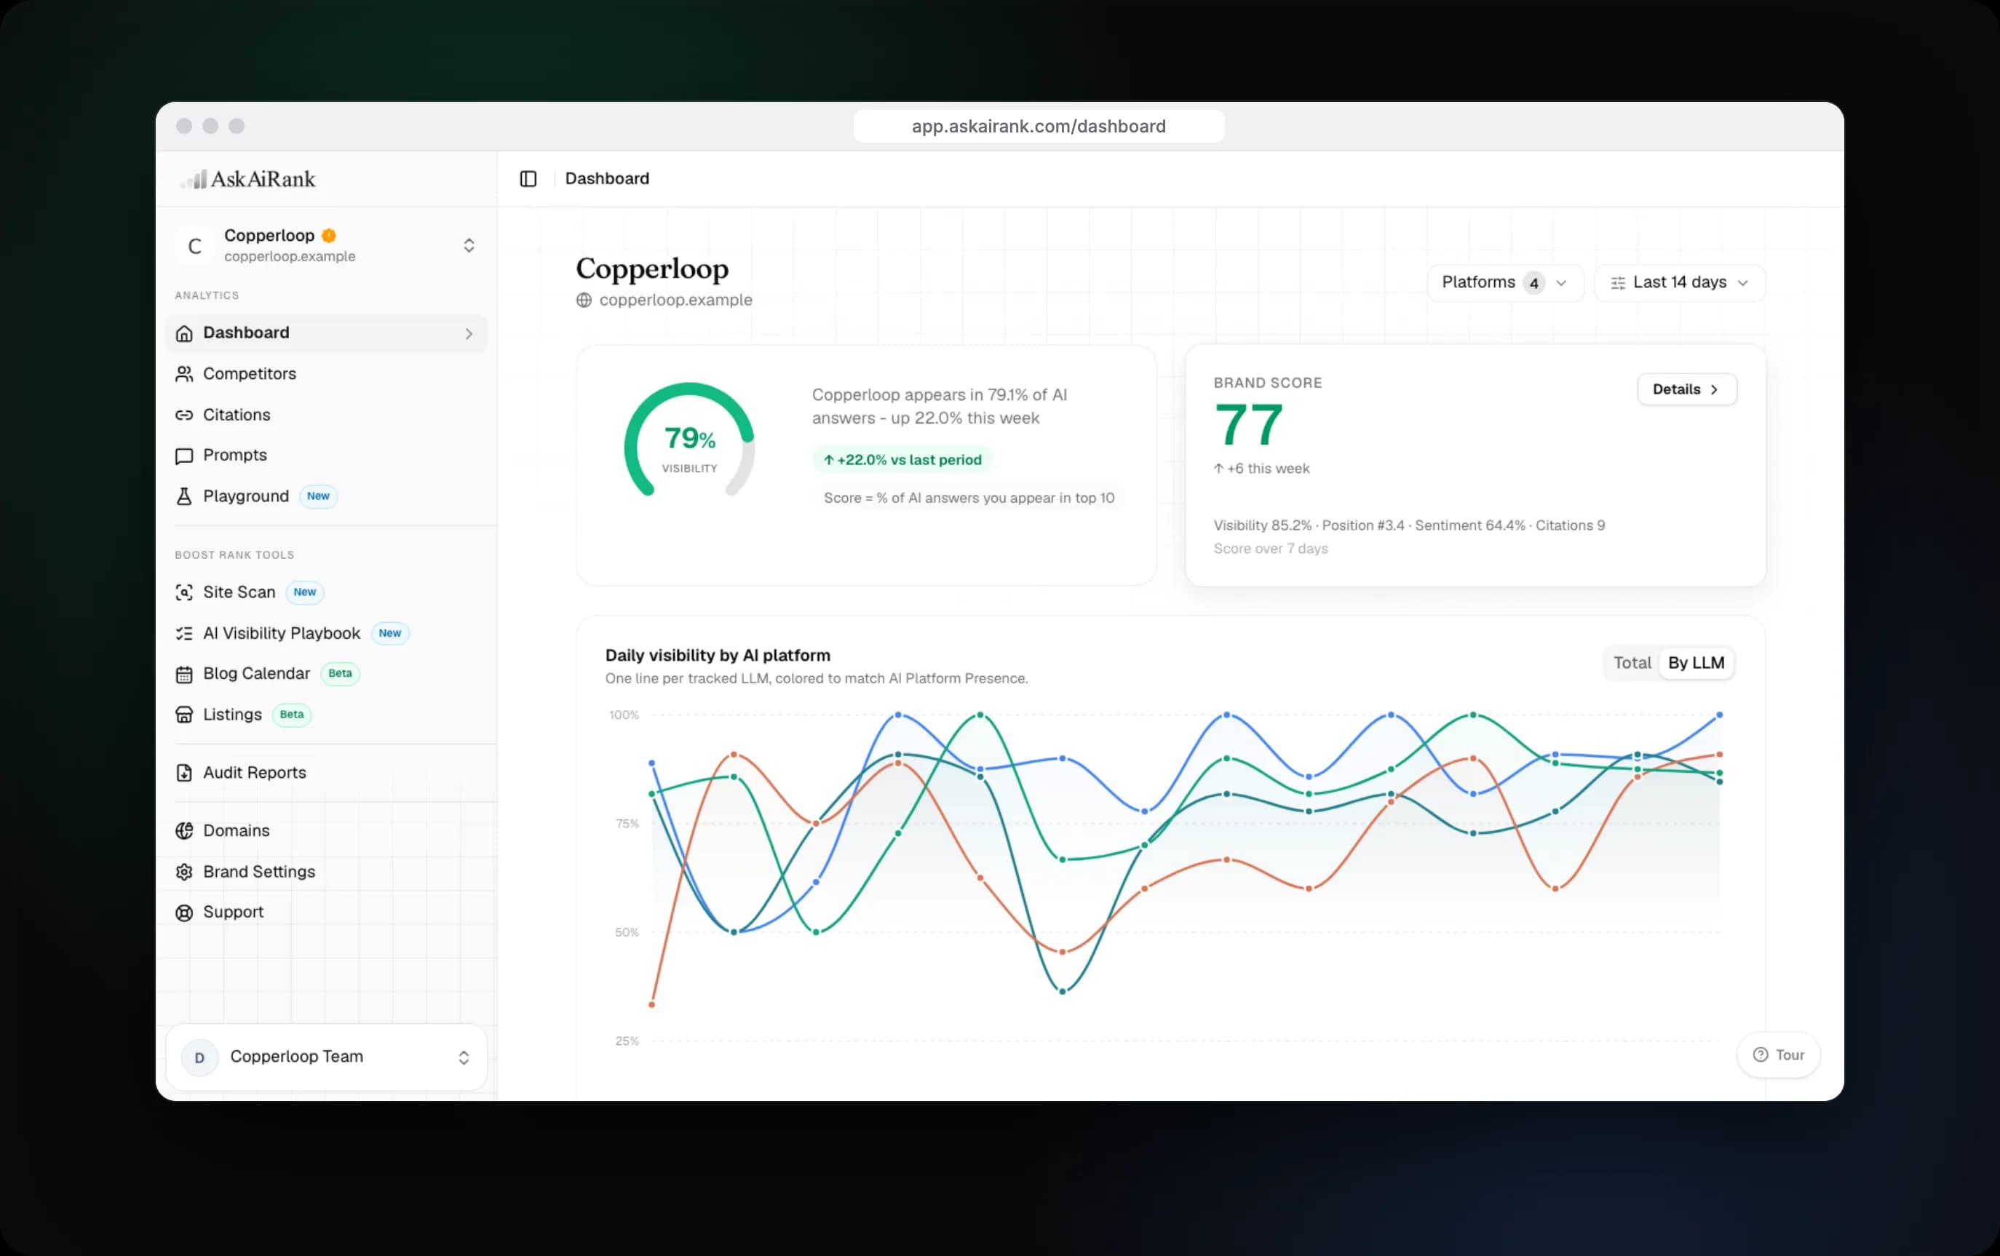Click the New badge next to Playground

318,496
